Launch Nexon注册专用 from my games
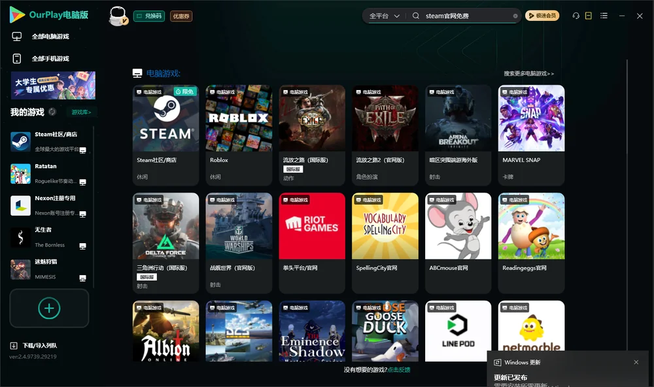Viewport: 654px width, 387px height. [x=49, y=205]
